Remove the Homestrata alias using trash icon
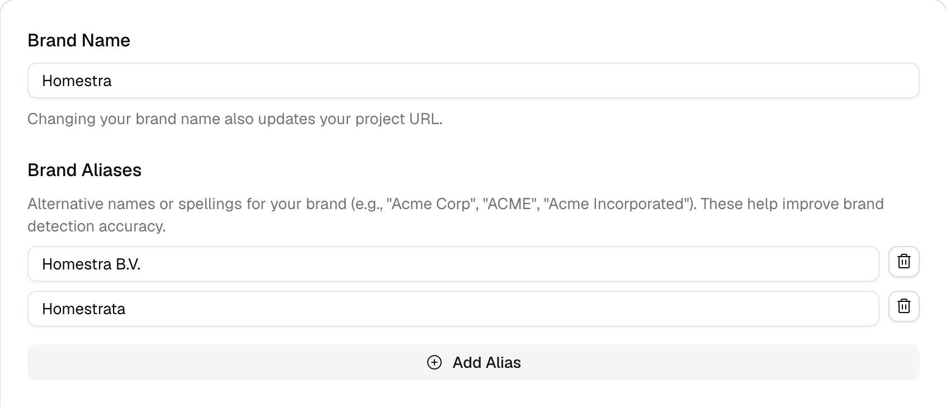946x407 pixels. (904, 306)
